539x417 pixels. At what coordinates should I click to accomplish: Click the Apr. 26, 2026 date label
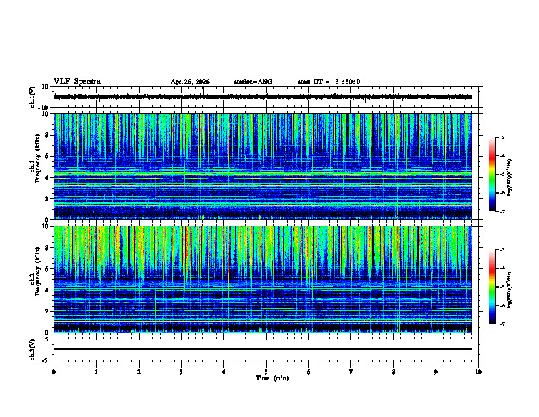(190, 82)
